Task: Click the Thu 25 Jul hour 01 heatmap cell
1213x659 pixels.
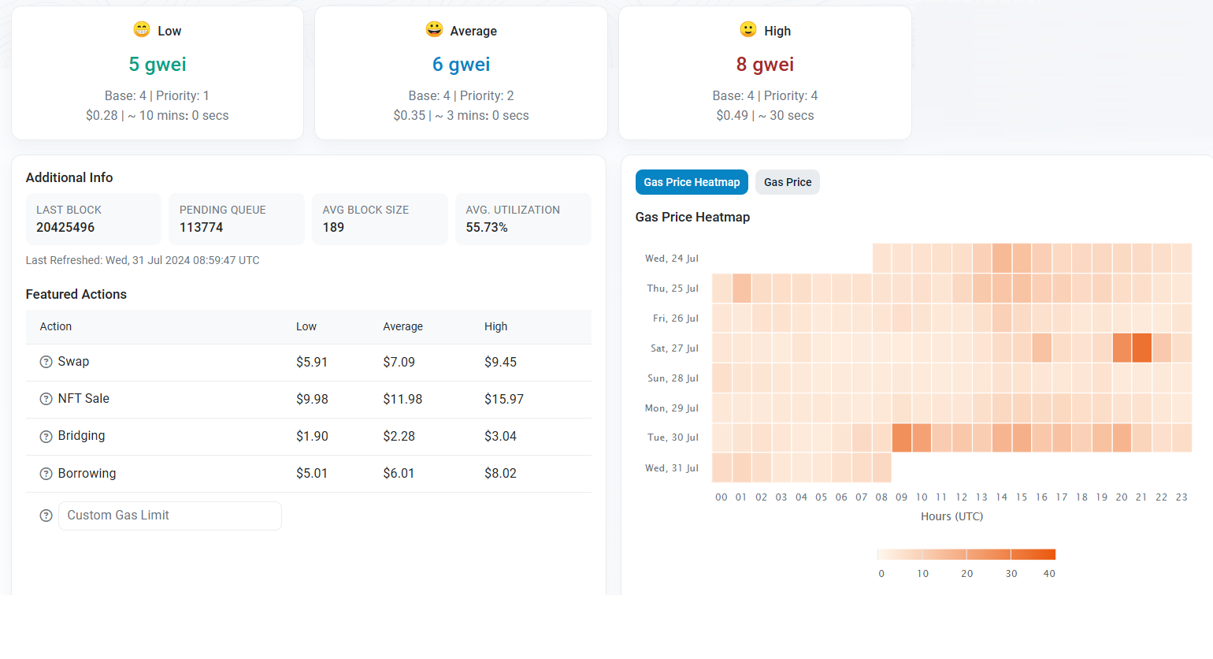Action: [x=742, y=288]
